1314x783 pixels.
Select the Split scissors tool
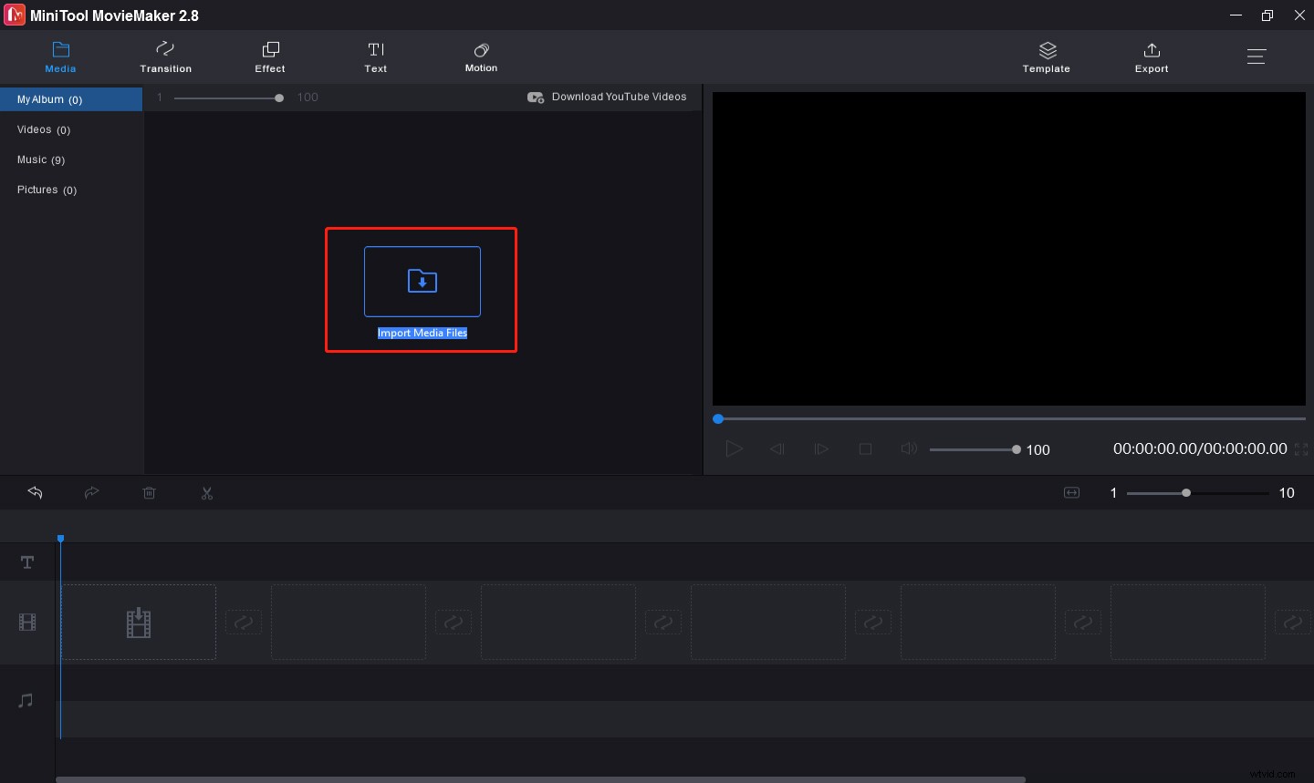coord(207,492)
